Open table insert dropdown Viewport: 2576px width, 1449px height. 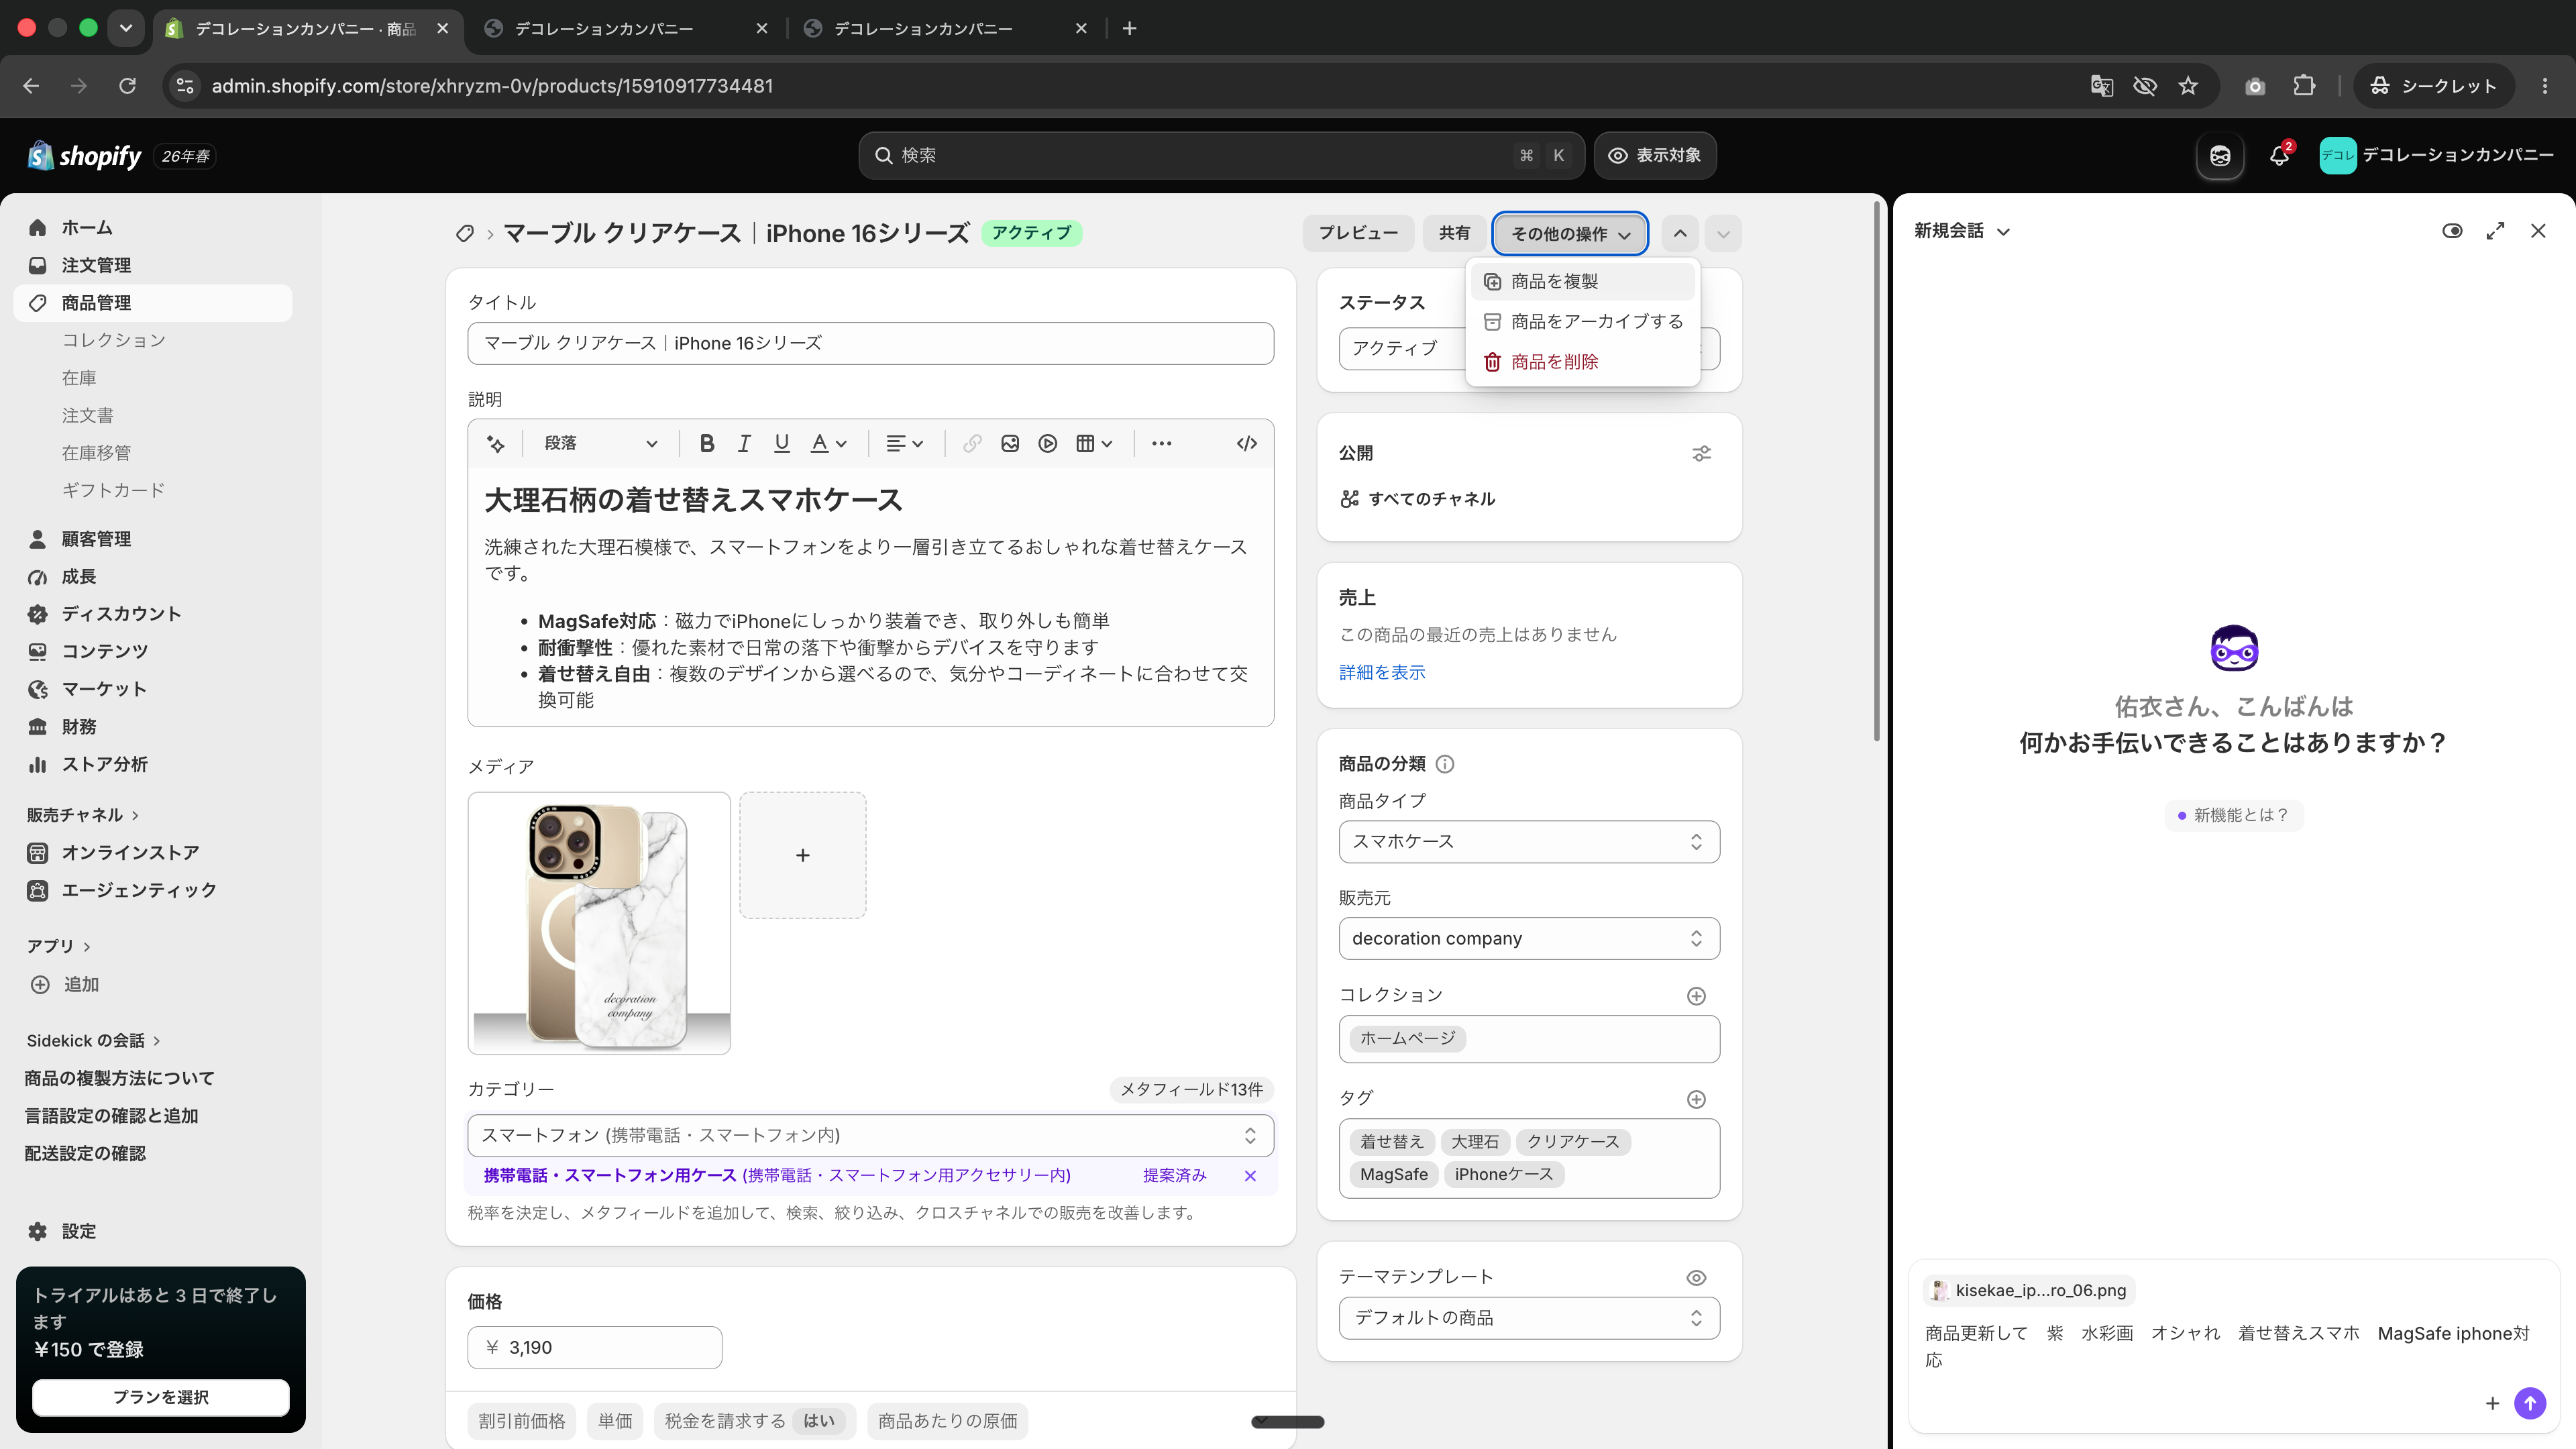click(1094, 443)
